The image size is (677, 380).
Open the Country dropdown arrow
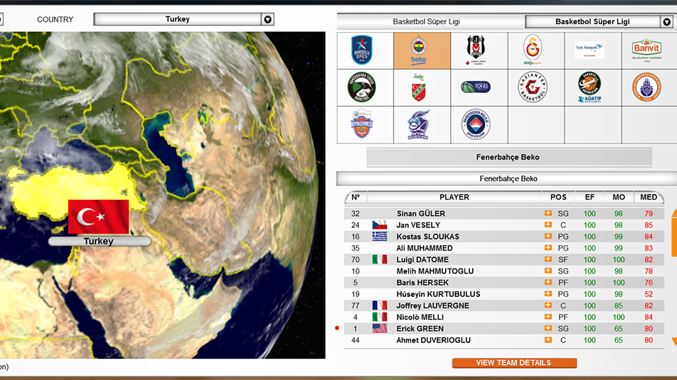point(267,19)
